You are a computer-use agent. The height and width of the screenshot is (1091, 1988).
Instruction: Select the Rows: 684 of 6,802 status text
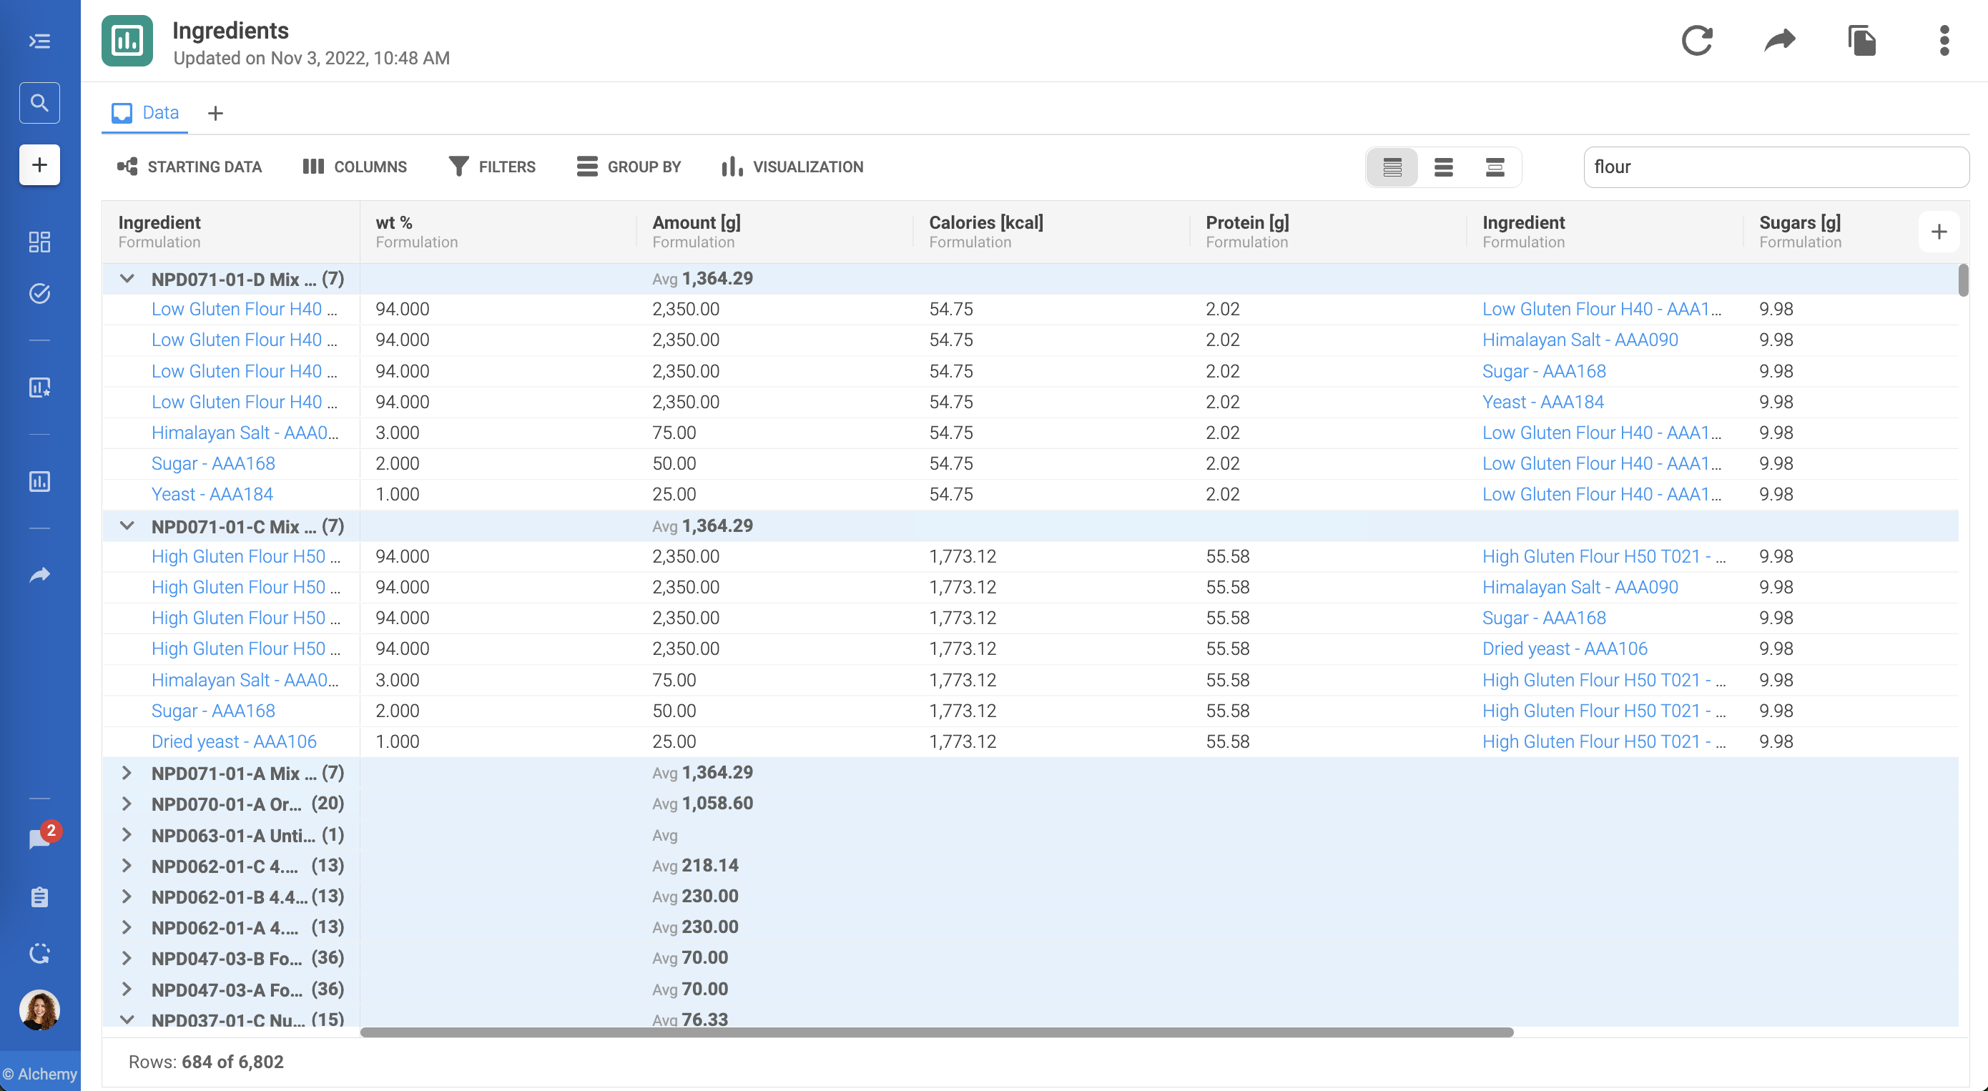click(206, 1062)
